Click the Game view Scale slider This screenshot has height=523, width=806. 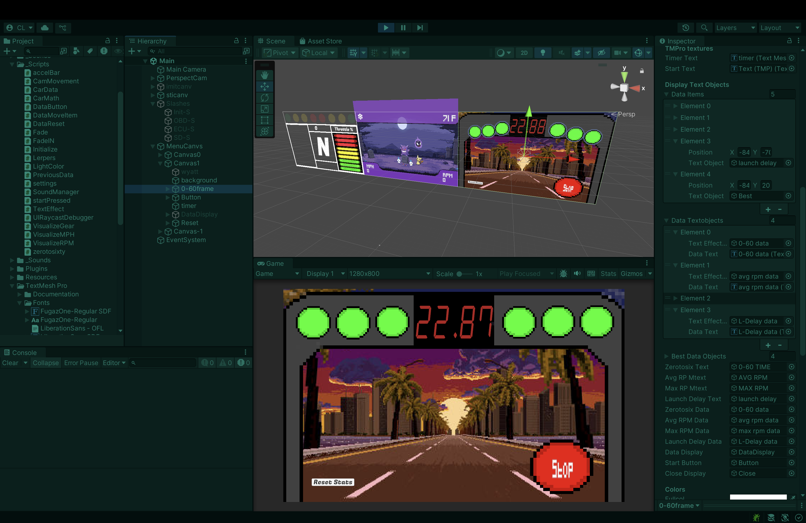click(464, 274)
